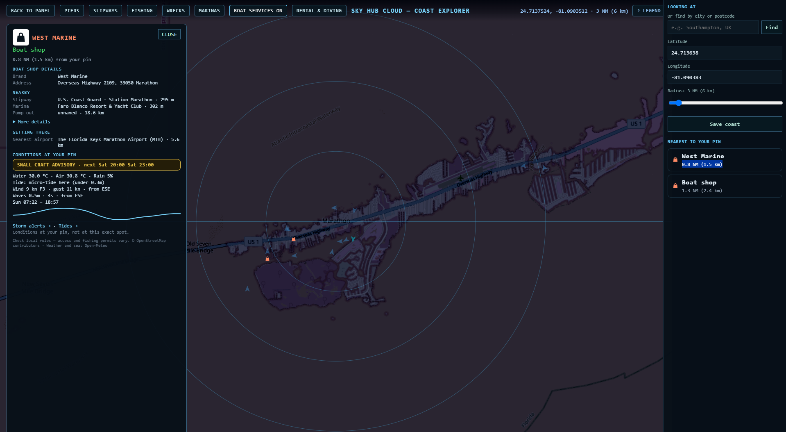The image size is (786, 432).
Task: Click the Latitude input field
Action: (x=725, y=53)
